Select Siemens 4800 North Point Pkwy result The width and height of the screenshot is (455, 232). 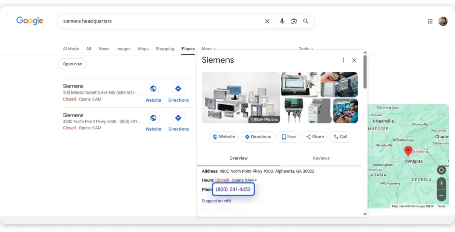[101, 121]
